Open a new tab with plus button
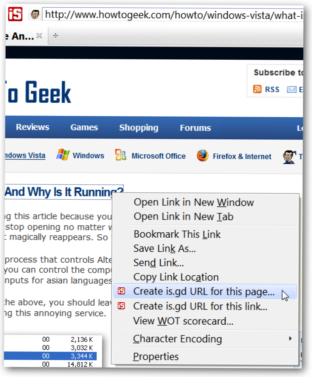Screen dimensions: 312x377 coord(55,36)
